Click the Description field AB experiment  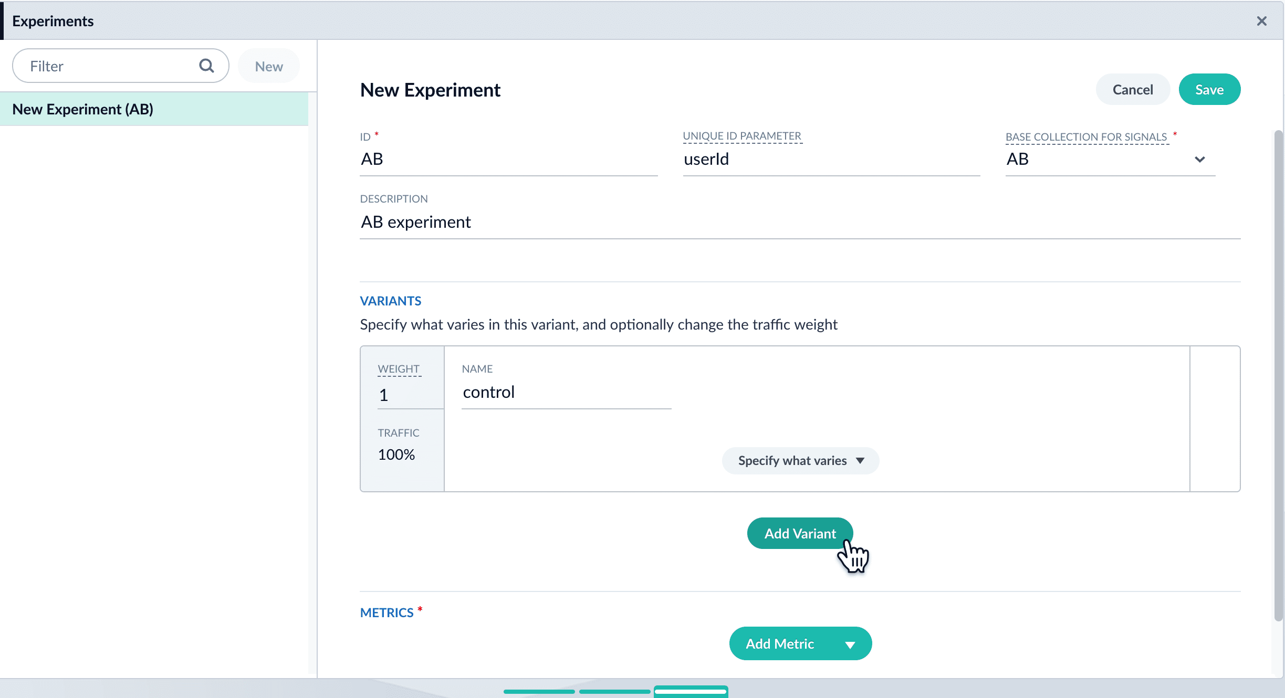(799, 222)
